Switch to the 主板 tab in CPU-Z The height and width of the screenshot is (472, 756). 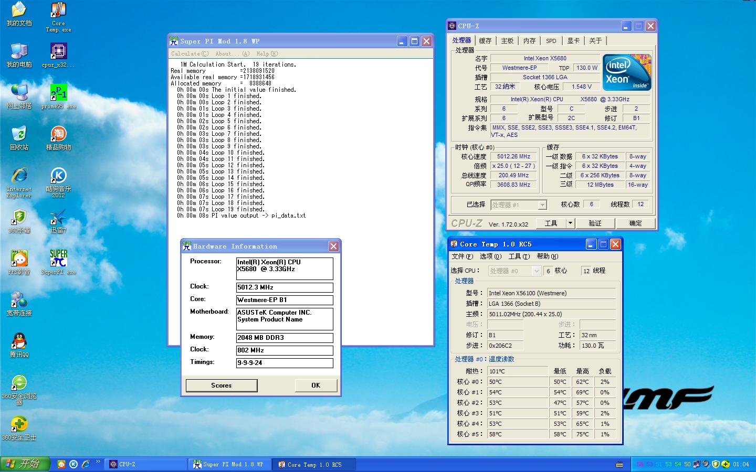[507, 40]
